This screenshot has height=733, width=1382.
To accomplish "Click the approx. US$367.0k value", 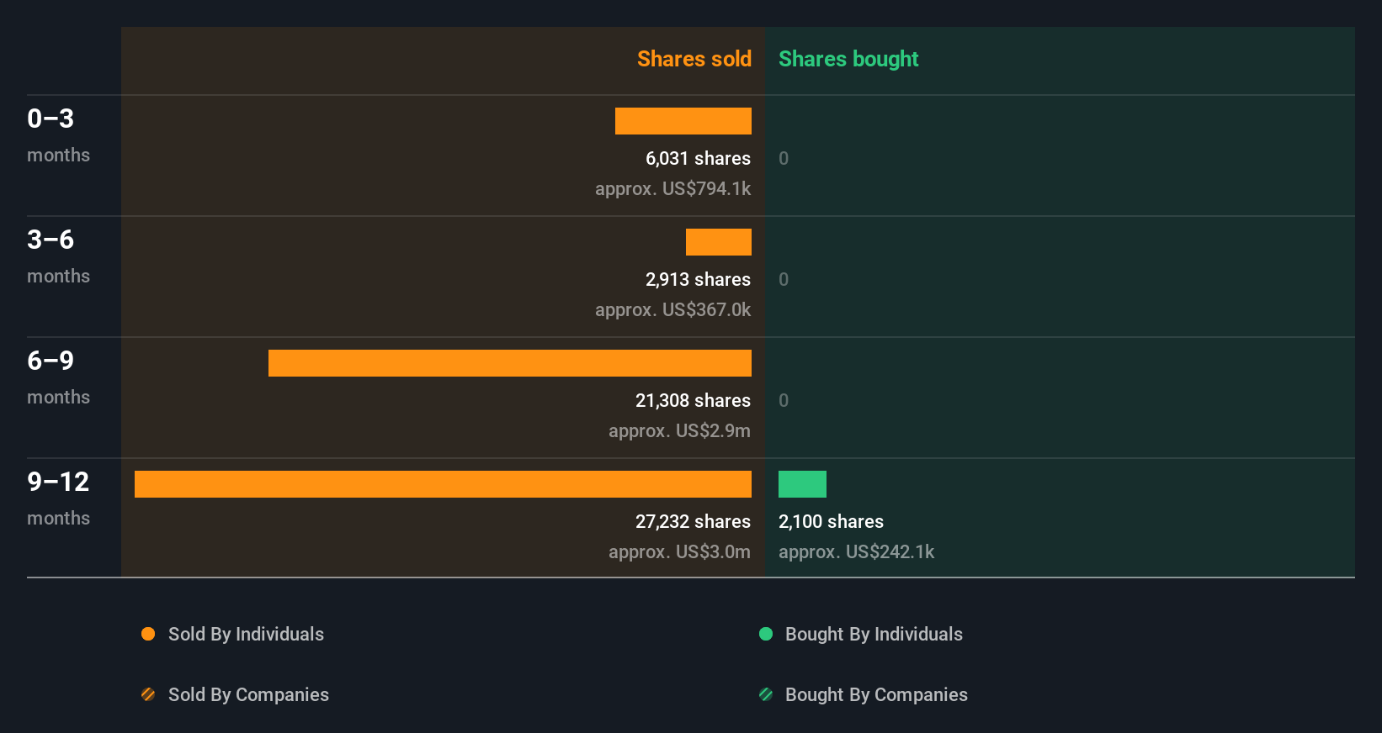I will [x=672, y=309].
